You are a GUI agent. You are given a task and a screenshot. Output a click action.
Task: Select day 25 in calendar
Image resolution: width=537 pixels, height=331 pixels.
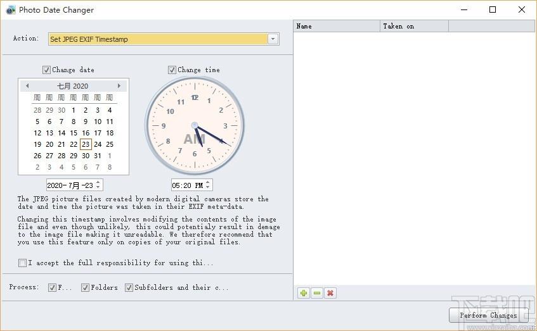click(110, 144)
